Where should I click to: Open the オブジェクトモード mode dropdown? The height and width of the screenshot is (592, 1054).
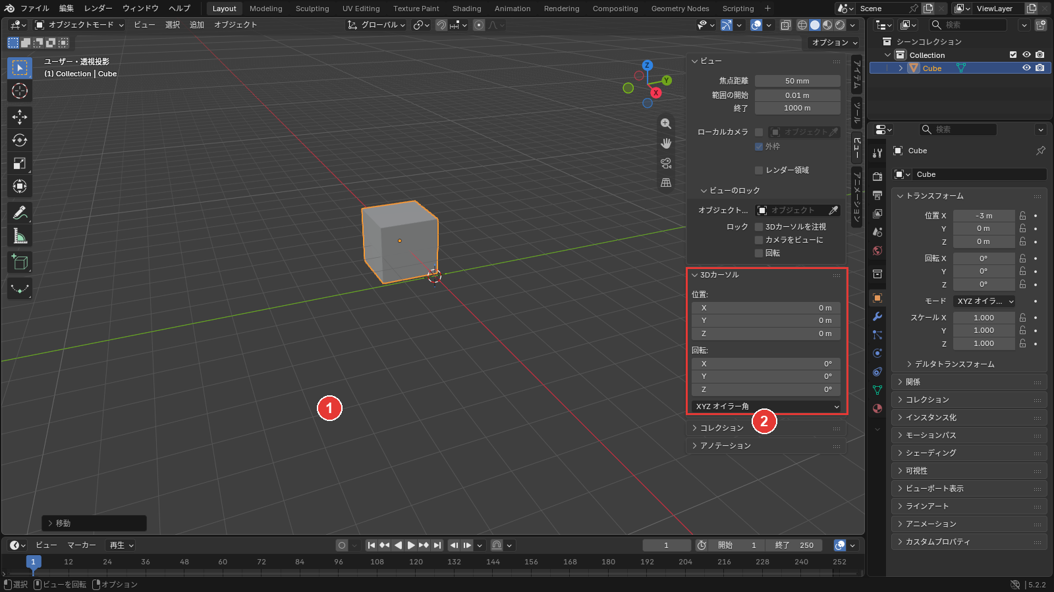click(x=80, y=25)
